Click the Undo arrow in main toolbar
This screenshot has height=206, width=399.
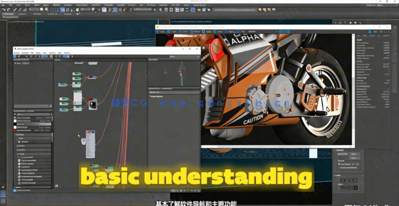click(3, 10)
